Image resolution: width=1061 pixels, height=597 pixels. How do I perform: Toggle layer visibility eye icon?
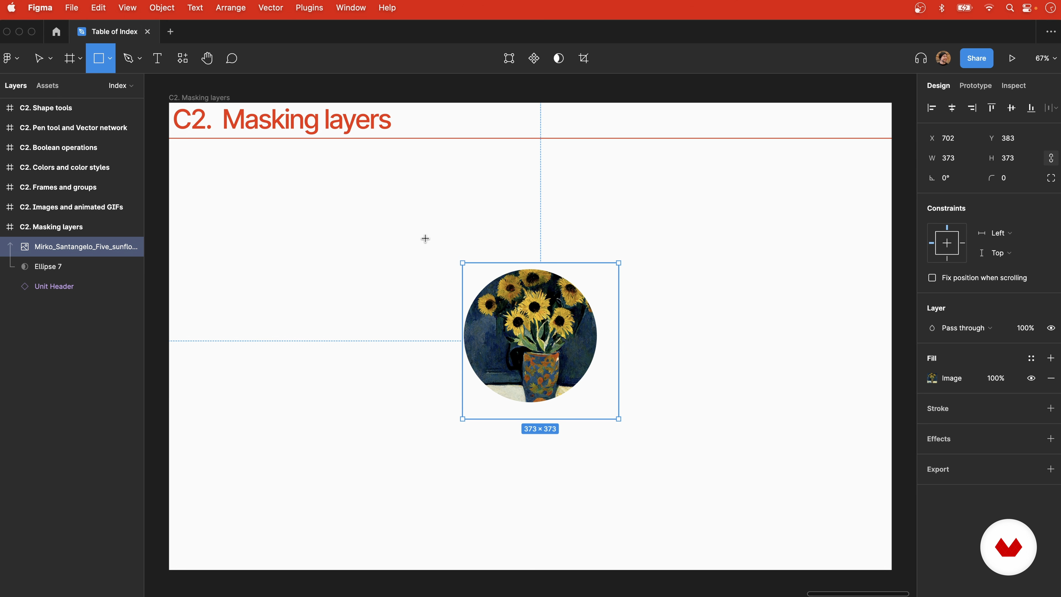[1051, 328]
